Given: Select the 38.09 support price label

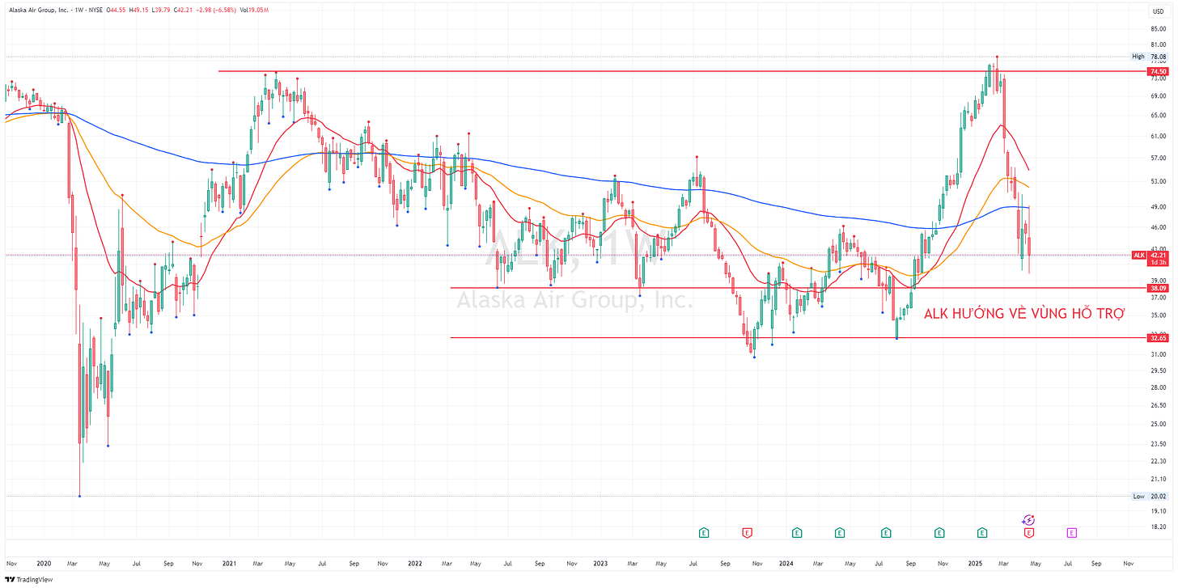Looking at the screenshot, I should tap(1158, 287).
